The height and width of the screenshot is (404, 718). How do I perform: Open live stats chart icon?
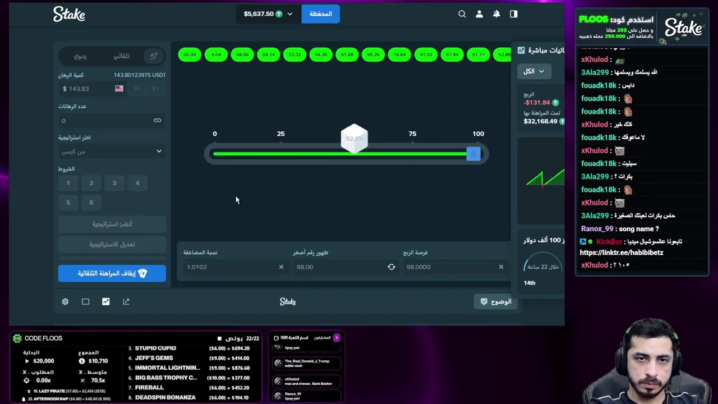pos(106,302)
